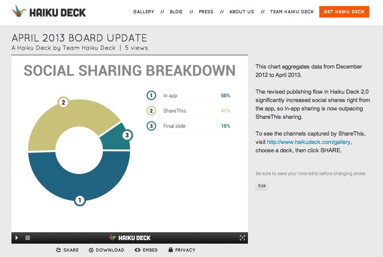This screenshot has height=257, width=383.
Task: Click the legend number 3 circle
Action: (x=151, y=126)
